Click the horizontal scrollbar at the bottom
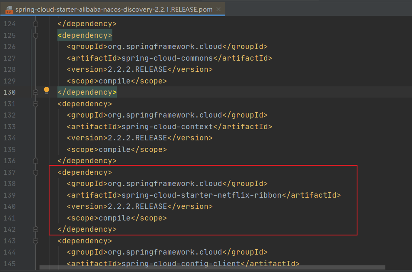This screenshot has width=412, height=272. [x=212, y=267]
